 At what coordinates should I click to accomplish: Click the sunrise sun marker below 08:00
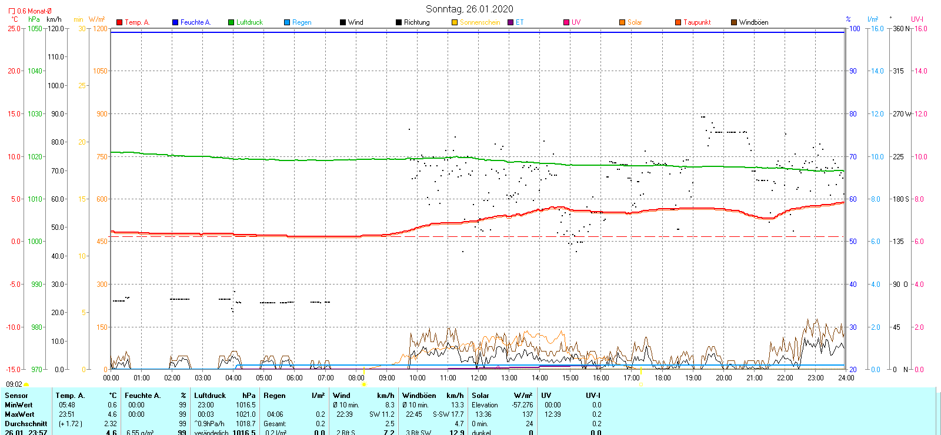tap(364, 384)
